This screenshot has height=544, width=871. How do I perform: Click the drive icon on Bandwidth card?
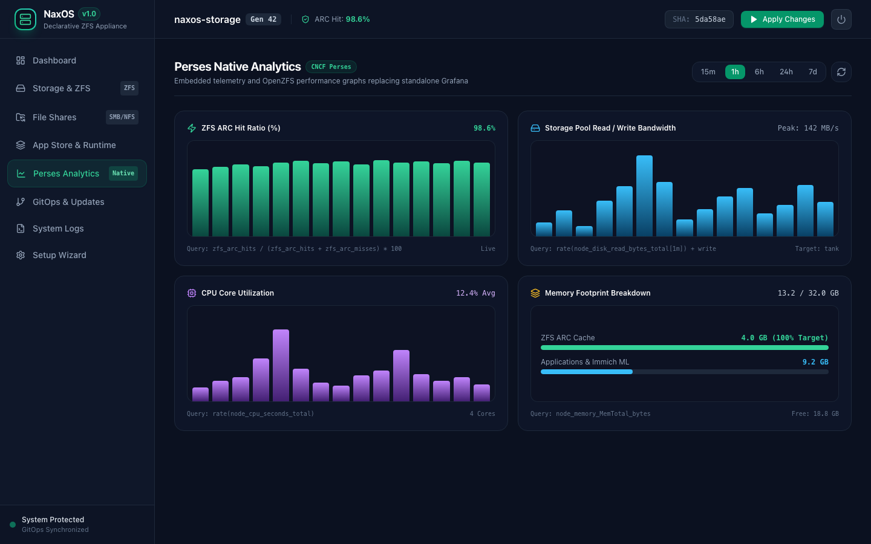coord(535,128)
